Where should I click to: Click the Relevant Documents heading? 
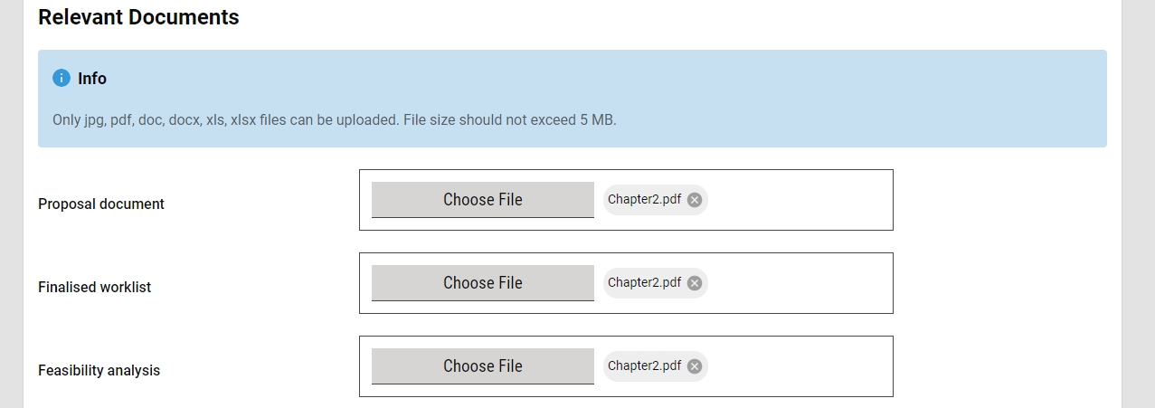tap(138, 17)
